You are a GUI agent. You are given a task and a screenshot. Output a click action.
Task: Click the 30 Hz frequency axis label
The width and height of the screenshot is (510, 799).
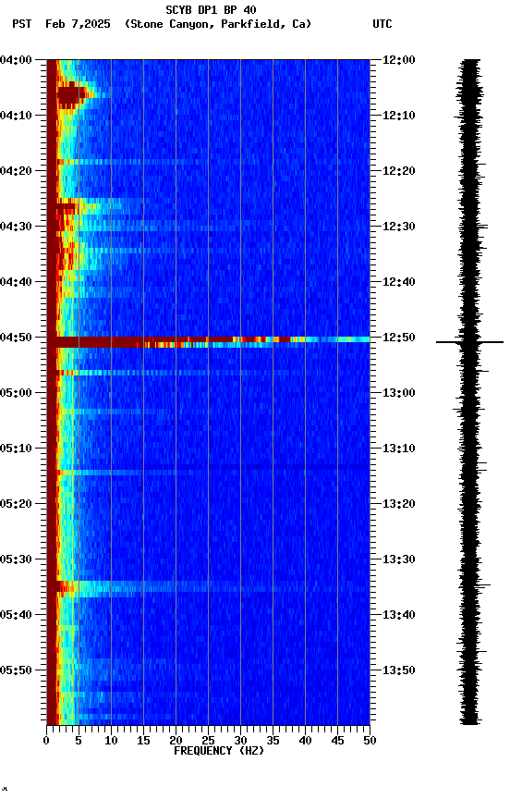point(240,741)
